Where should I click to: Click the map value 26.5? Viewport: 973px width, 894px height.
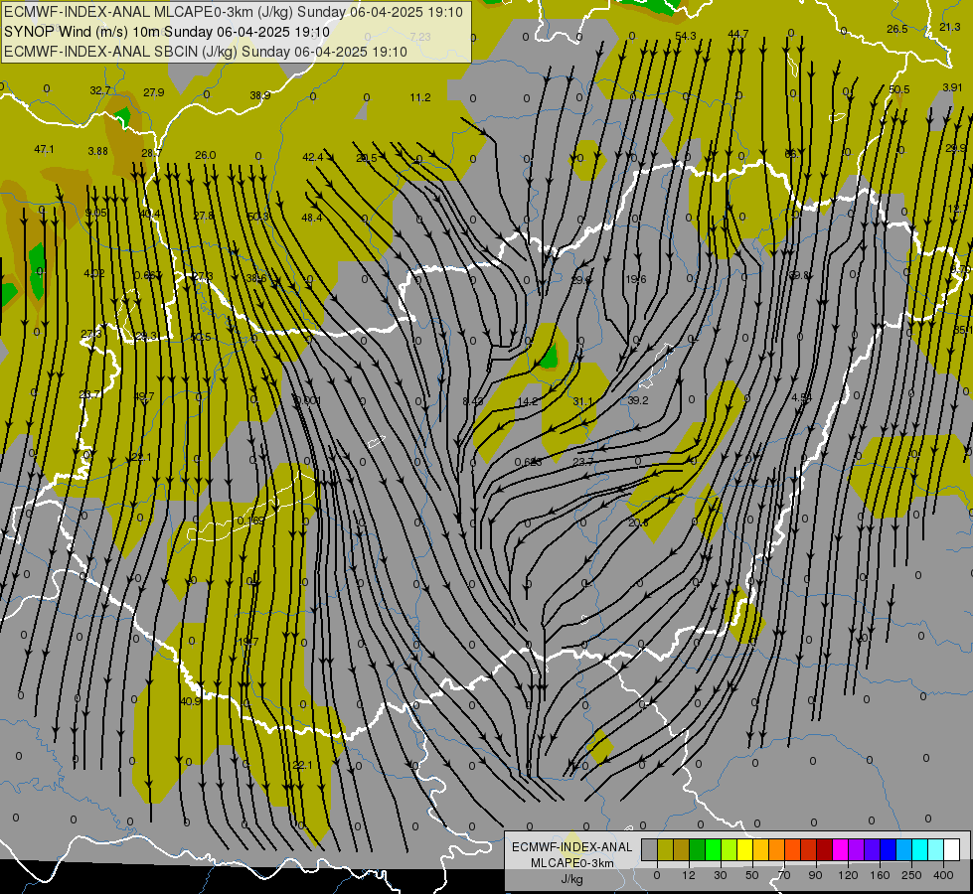(897, 29)
